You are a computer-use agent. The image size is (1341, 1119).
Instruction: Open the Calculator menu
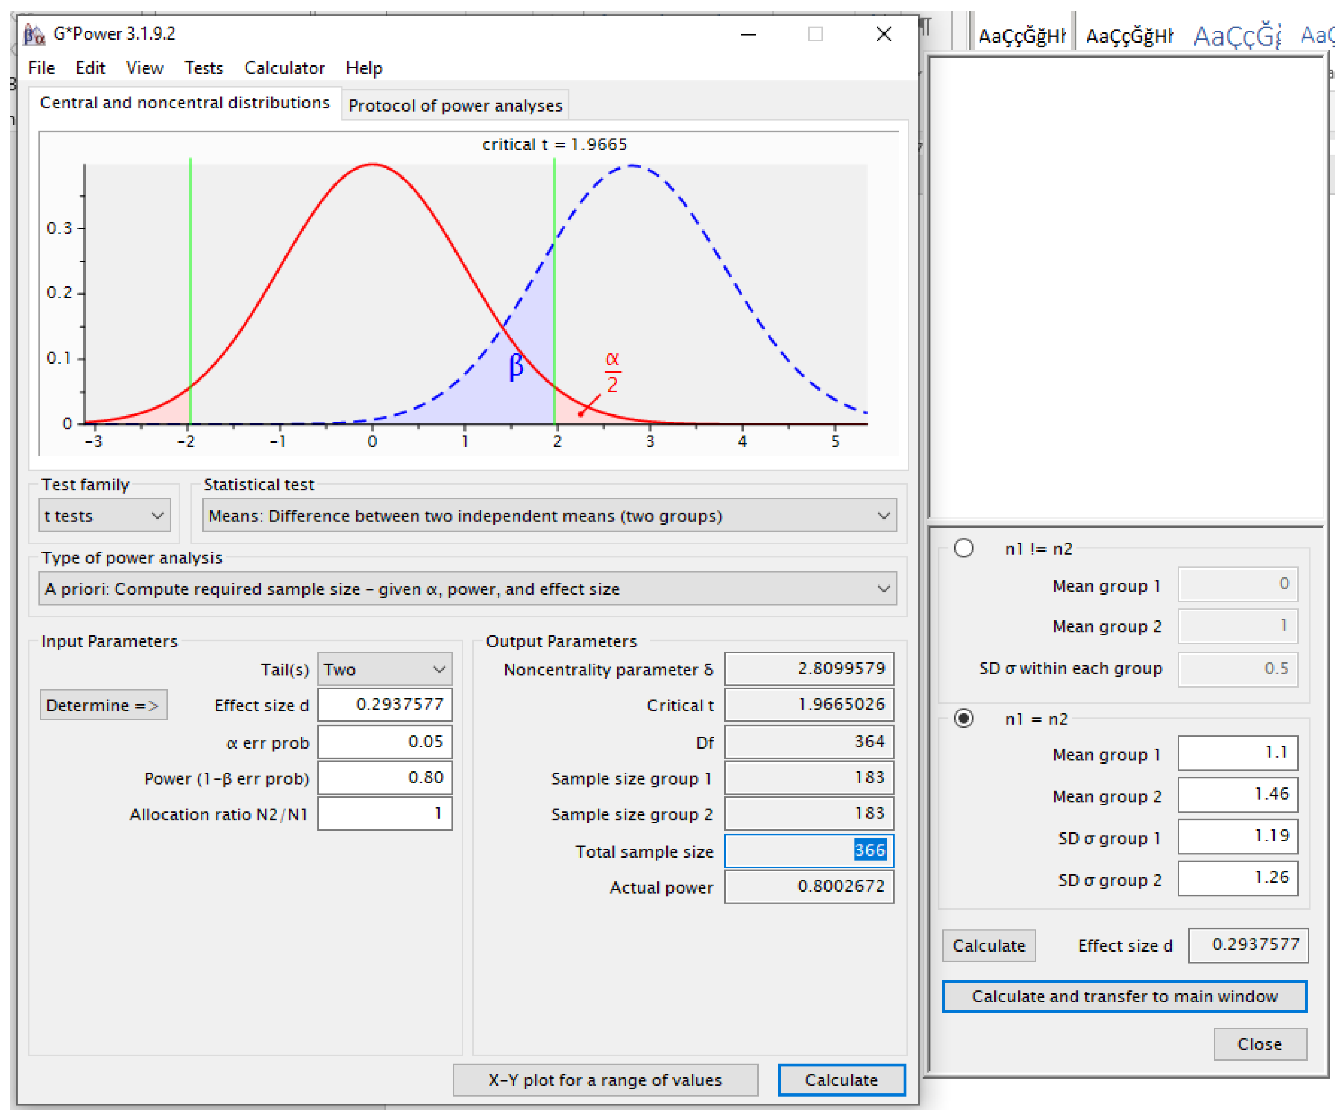(x=285, y=68)
